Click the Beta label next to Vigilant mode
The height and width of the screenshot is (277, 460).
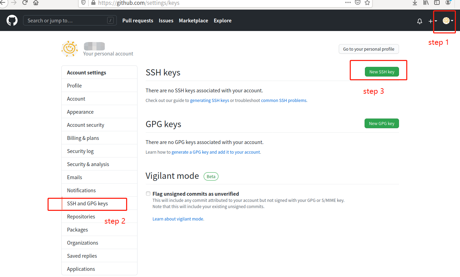(x=211, y=176)
